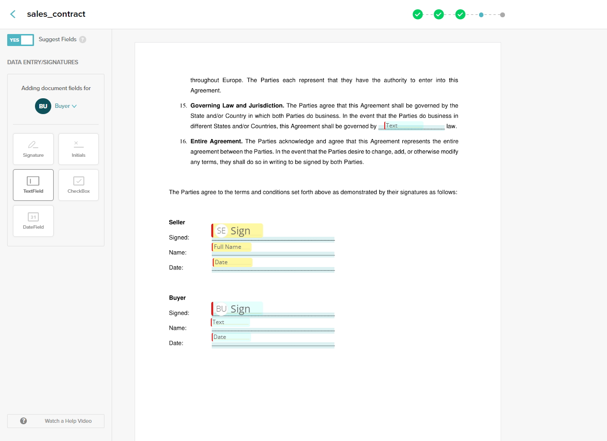This screenshot has width=607, height=441.
Task: Select the Signature tool
Action: (33, 149)
